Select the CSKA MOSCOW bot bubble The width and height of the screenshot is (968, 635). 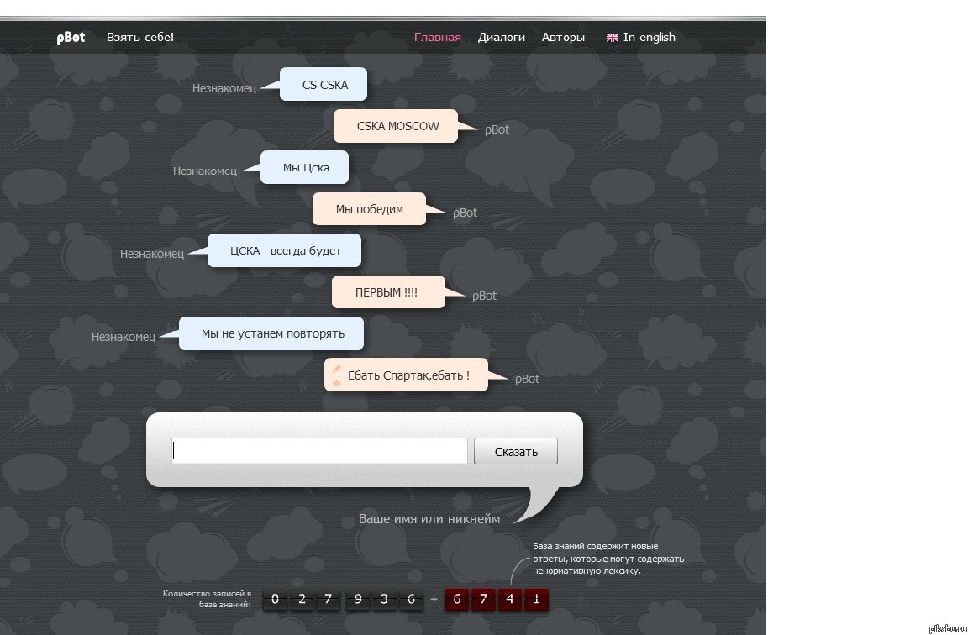coord(396,126)
